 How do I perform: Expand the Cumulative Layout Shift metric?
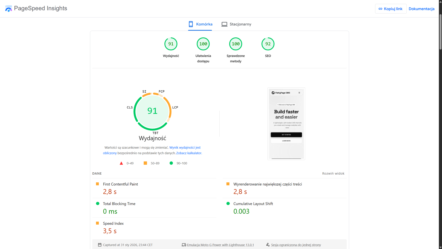point(253,204)
